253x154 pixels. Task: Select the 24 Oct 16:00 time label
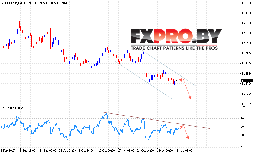pos(145,151)
